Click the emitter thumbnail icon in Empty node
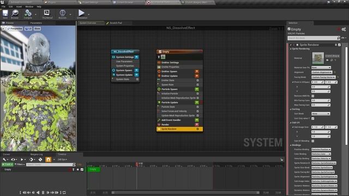The height and width of the screenshot is (196, 349). tap(163, 57)
